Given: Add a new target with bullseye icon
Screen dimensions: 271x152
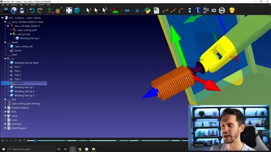Looking at the screenshot, I should tap(58, 11).
